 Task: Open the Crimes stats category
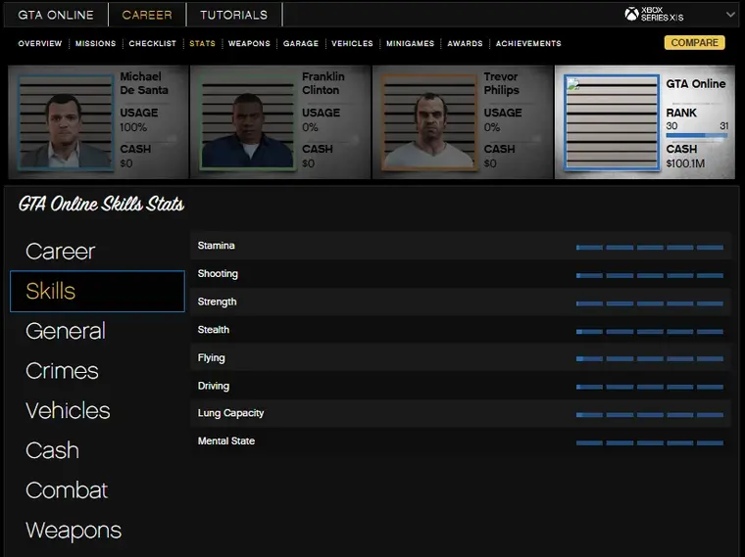click(x=62, y=371)
